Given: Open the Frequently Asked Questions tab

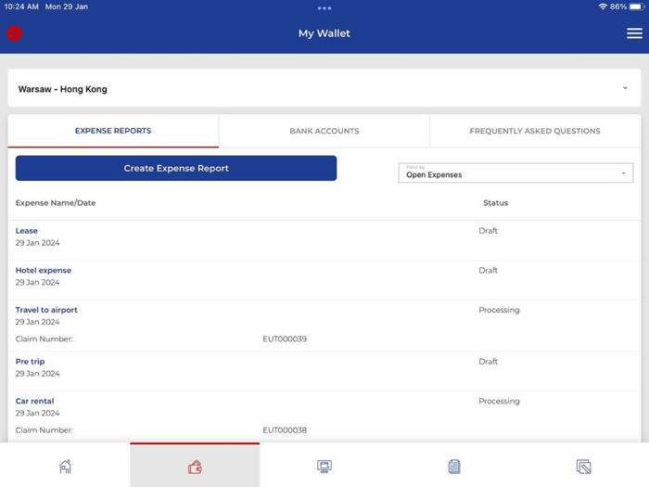Looking at the screenshot, I should pyautogui.click(x=535, y=131).
